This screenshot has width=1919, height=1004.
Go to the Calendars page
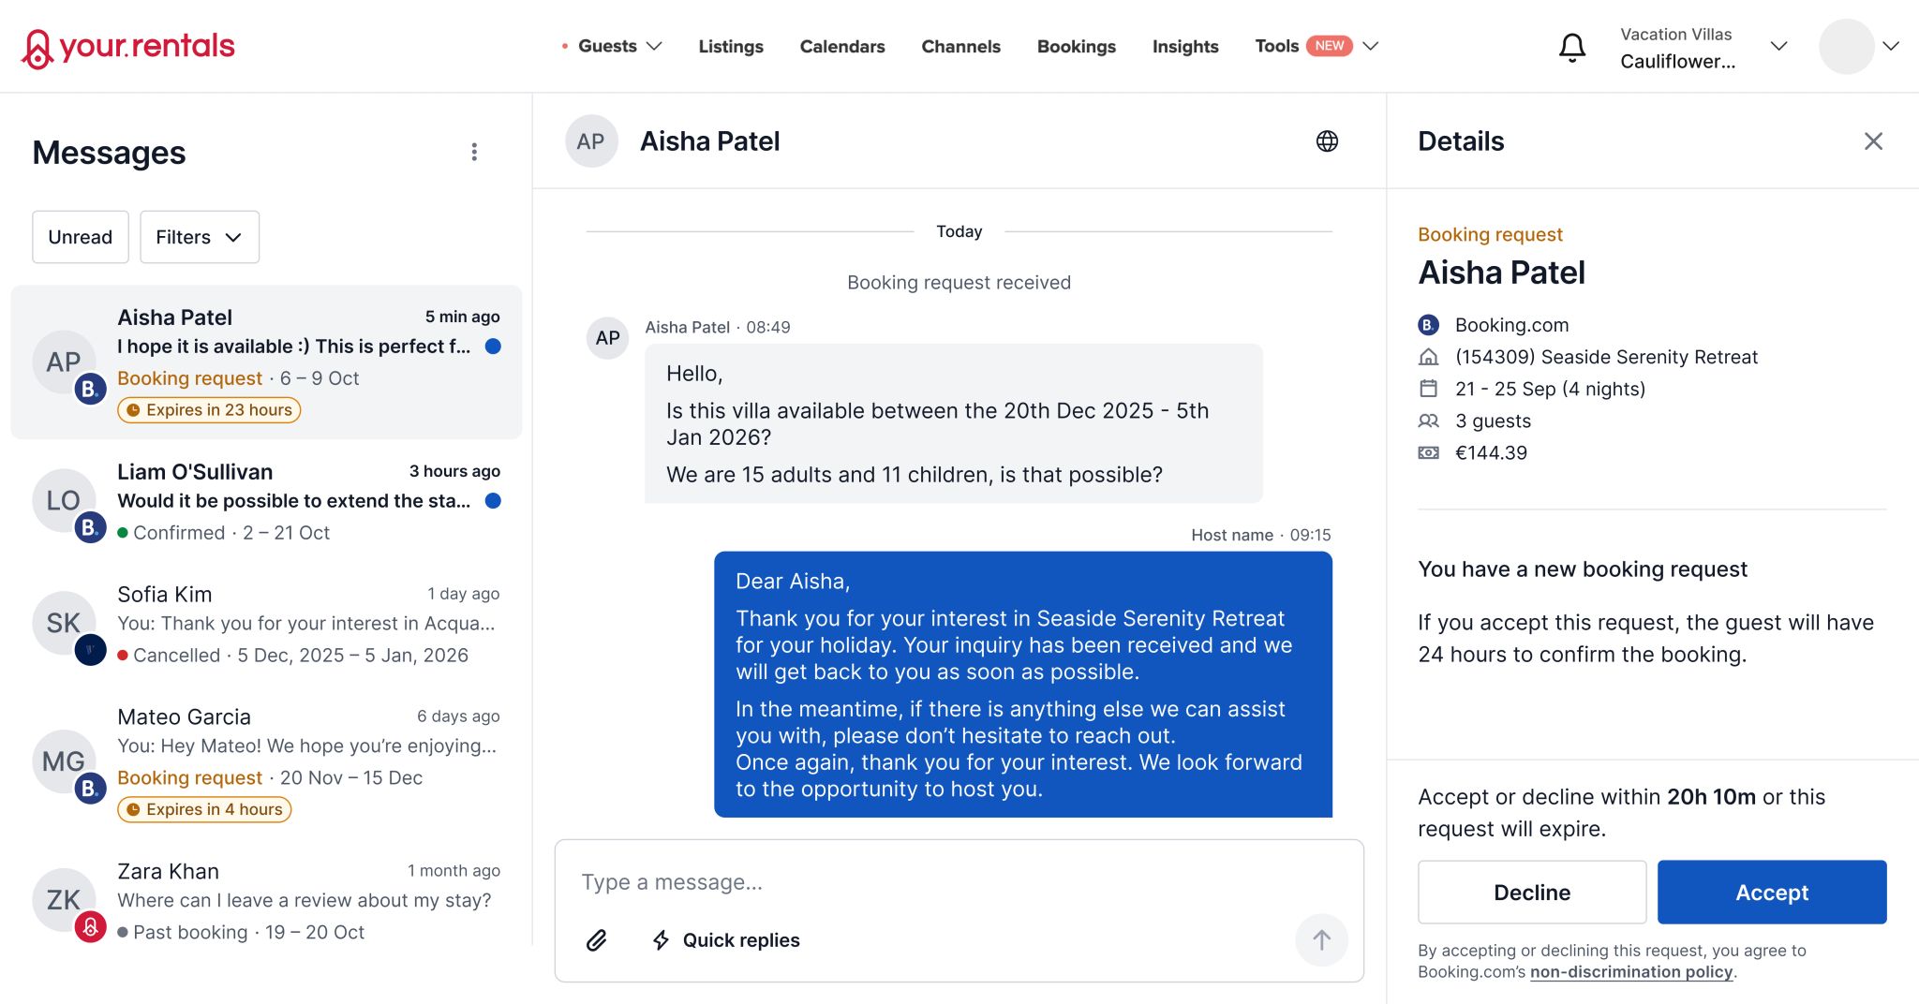coord(841,47)
